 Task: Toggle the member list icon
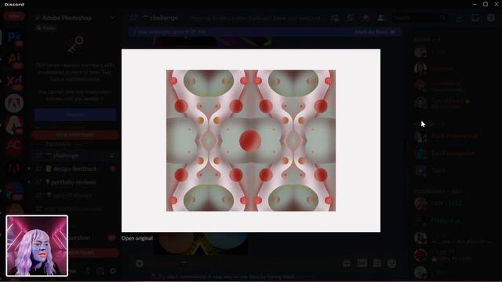tap(380, 18)
